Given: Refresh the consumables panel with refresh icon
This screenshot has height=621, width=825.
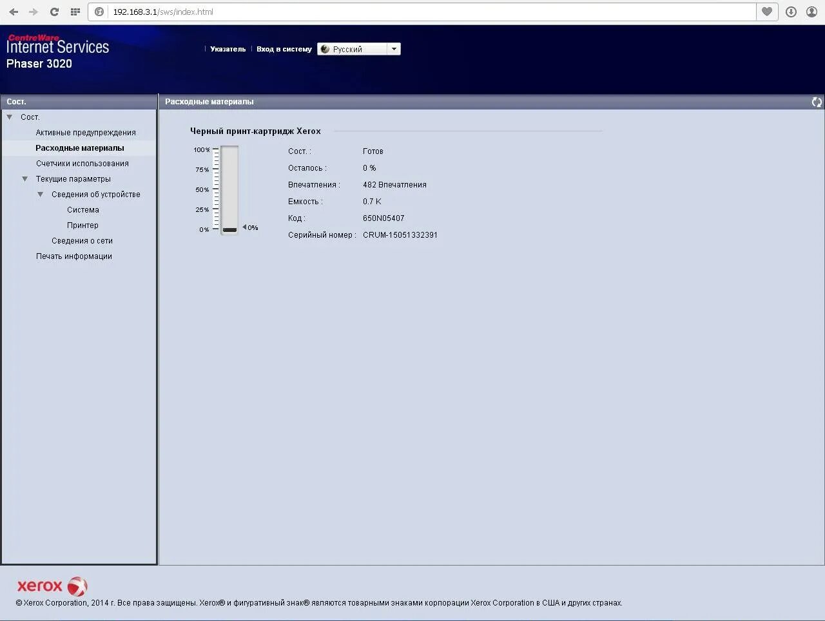Looking at the screenshot, I should click(x=817, y=102).
